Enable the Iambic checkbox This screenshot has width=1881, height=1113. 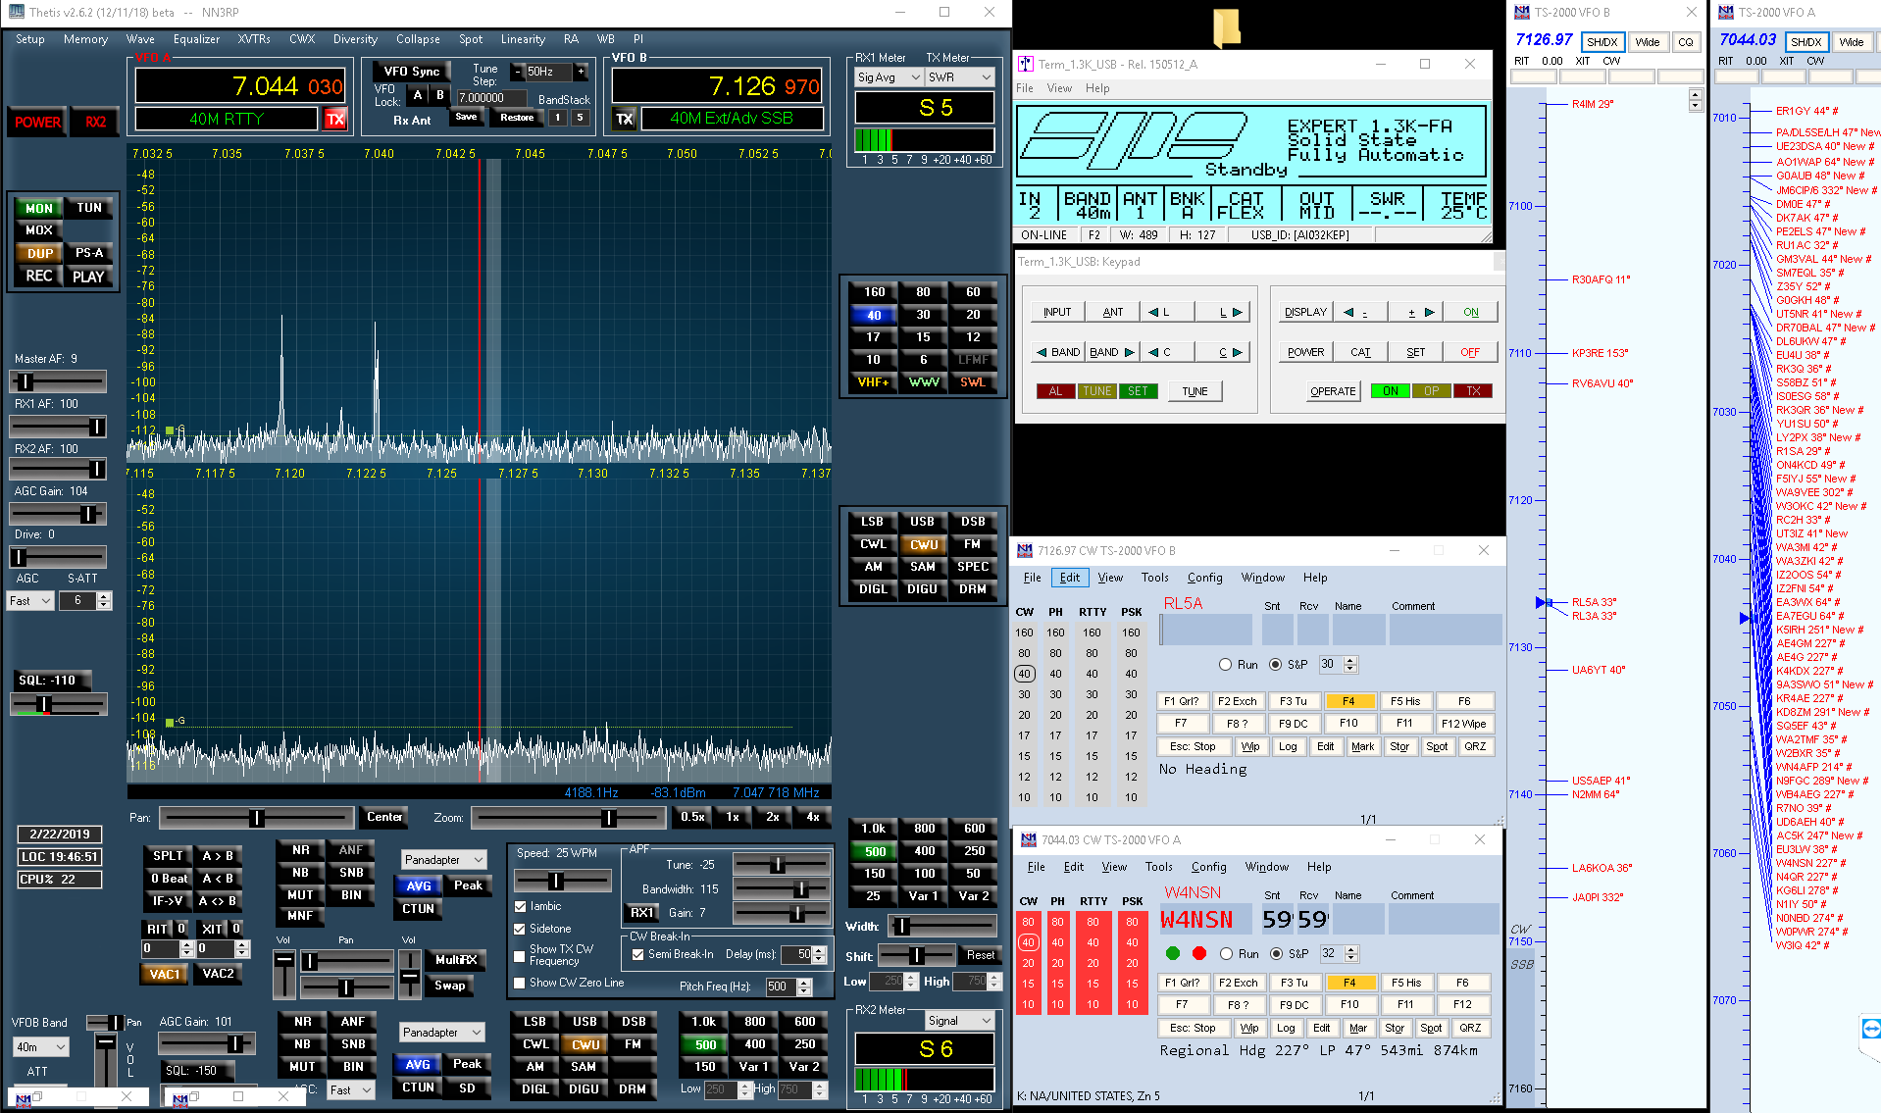point(521,906)
